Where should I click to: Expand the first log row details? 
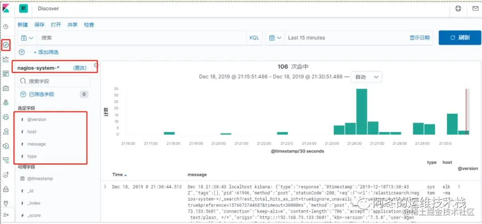point(105,187)
